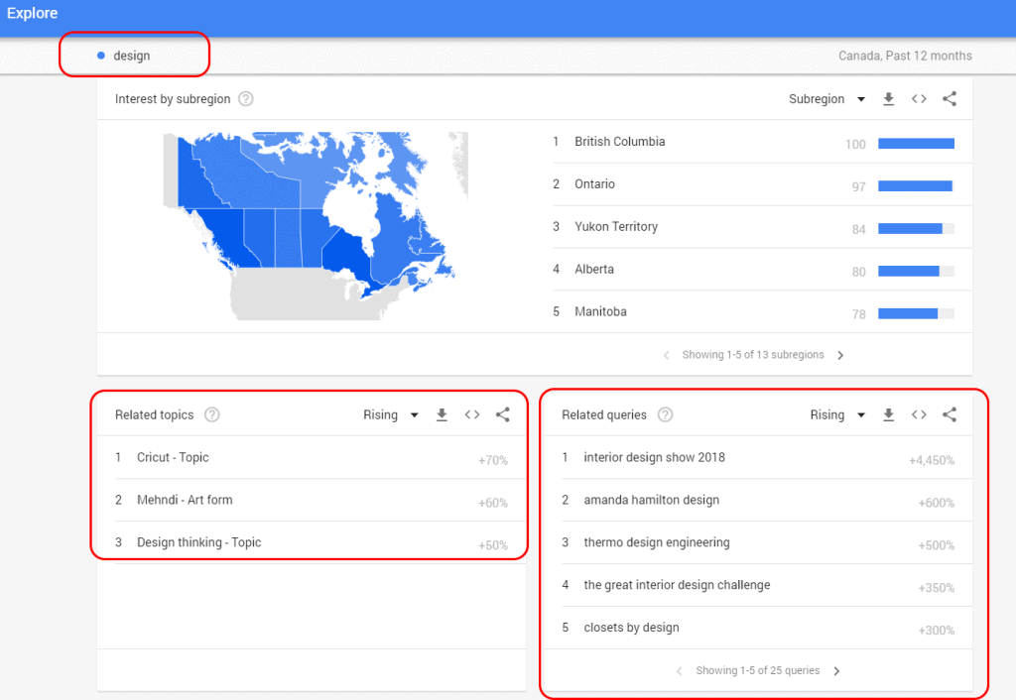Open the help tooltip for Interest by subregion
The height and width of the screenshot is (700, 1016).
pos(244,99)
